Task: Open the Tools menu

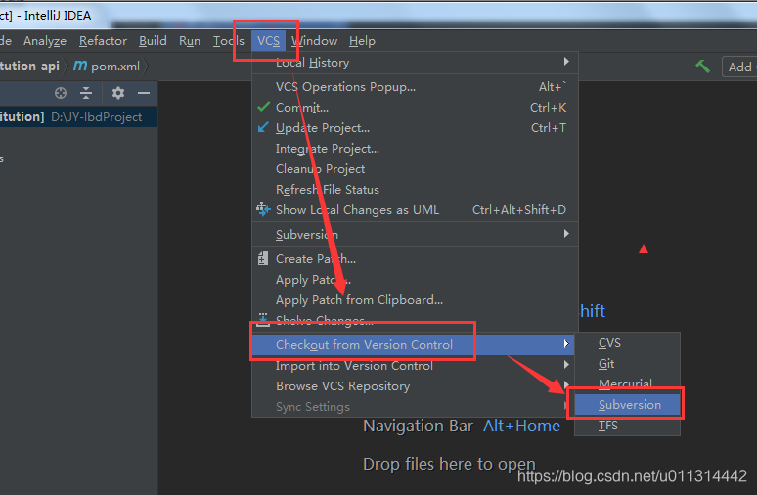Action: [228, 41]
